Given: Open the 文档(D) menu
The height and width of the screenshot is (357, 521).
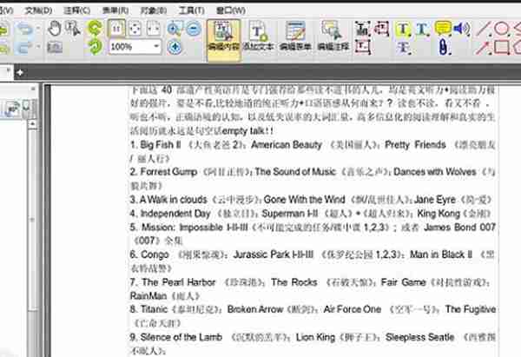Looking at the screenshot, I should (38, 10).
